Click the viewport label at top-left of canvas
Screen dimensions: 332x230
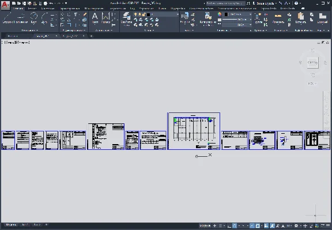point(16,42)
